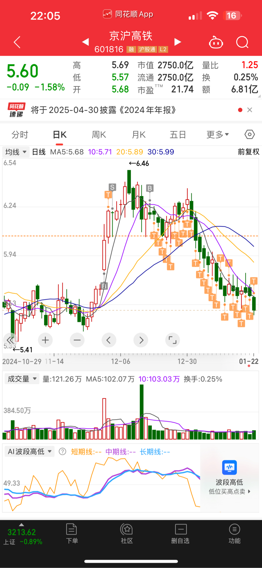
Task: Tap the current price 5.60
Action: 23,71
